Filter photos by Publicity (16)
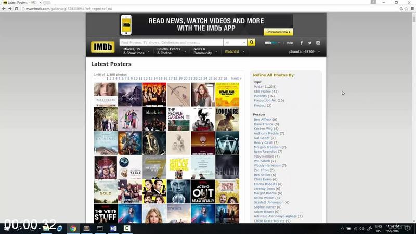416x234 pixels. [264, 96]
